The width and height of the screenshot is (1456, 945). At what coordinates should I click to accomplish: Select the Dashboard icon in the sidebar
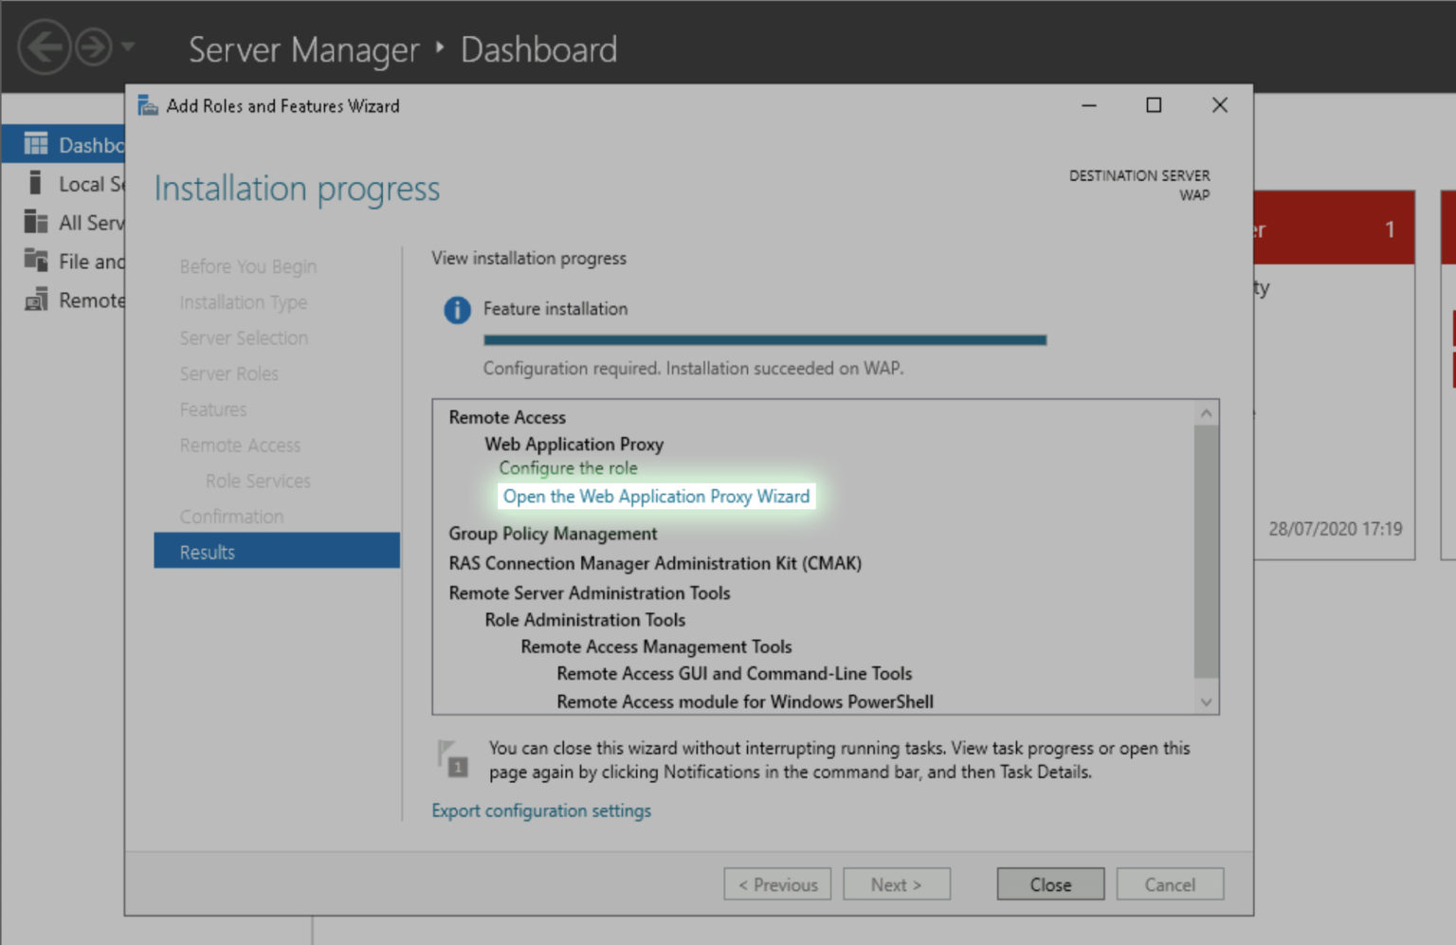click(35, 143)
